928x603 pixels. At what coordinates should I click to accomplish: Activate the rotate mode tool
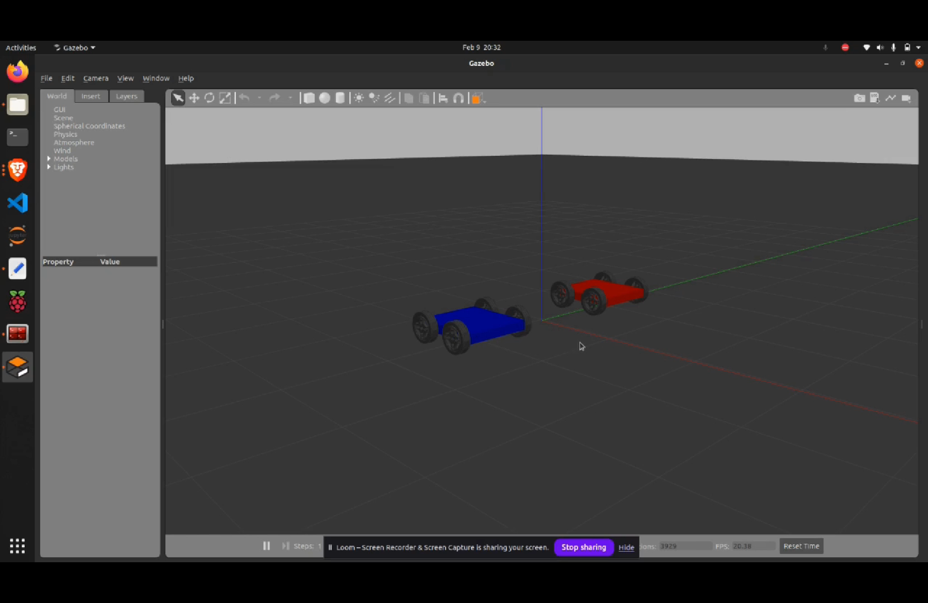click(210, 98)
